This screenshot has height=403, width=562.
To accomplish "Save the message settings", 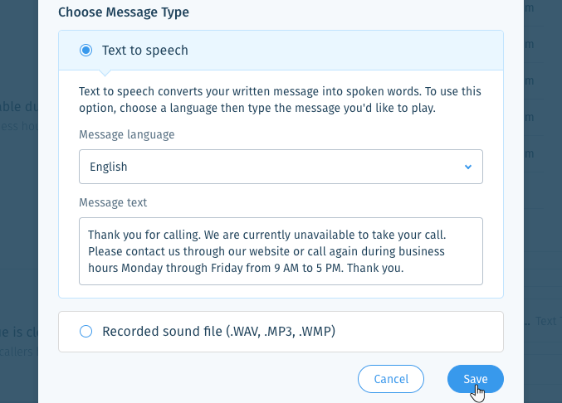I will pos(476,379).
